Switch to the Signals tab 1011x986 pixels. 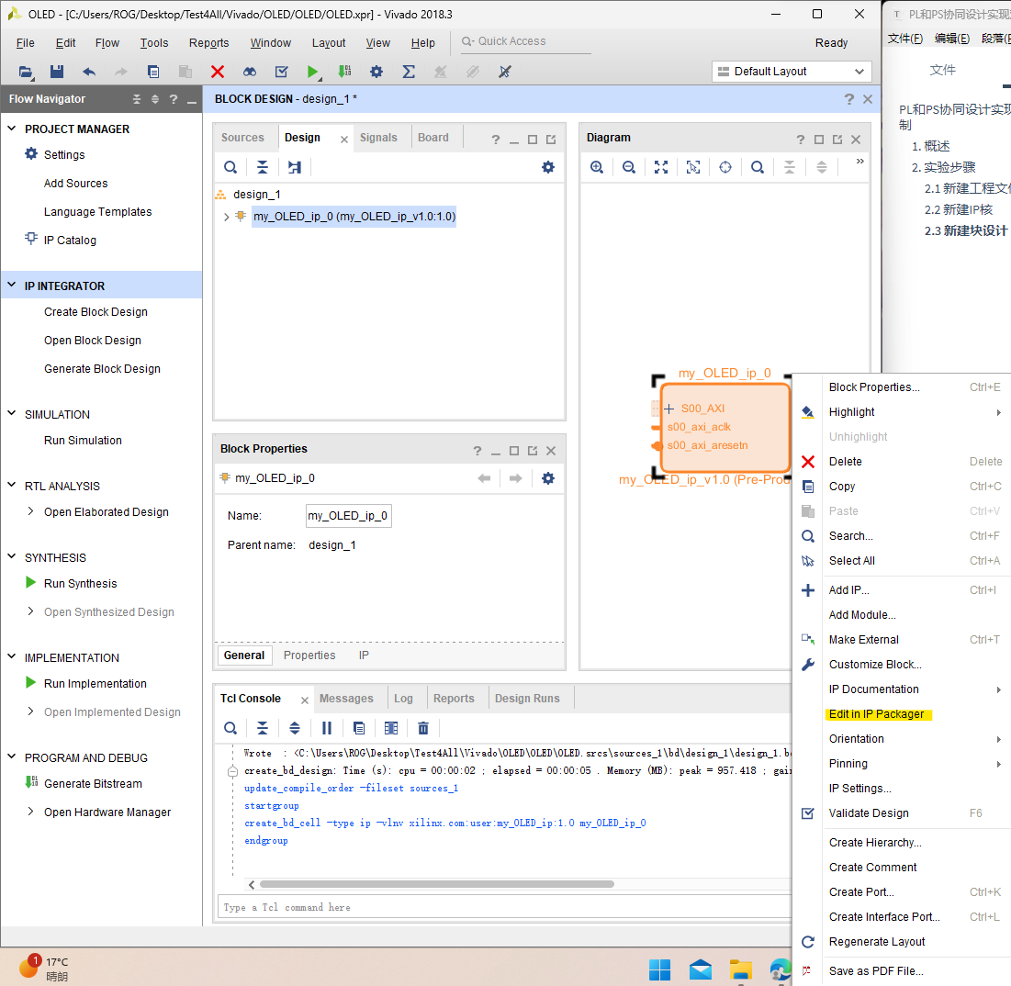point(378,138)
